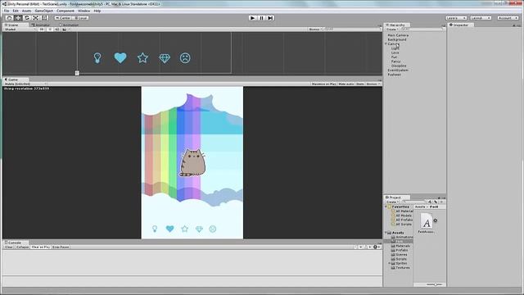Image resolution: width=524 pixels, height=295 pixels.
Task: Expand the Sprites folder
Action: 390,263
